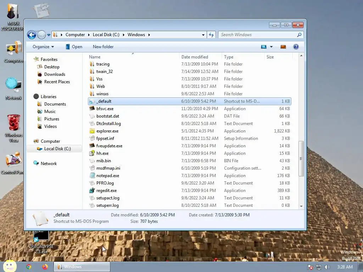Click the explorer.exe file icon
This screenshot has height=272, width=363.
tap(92, 131)
